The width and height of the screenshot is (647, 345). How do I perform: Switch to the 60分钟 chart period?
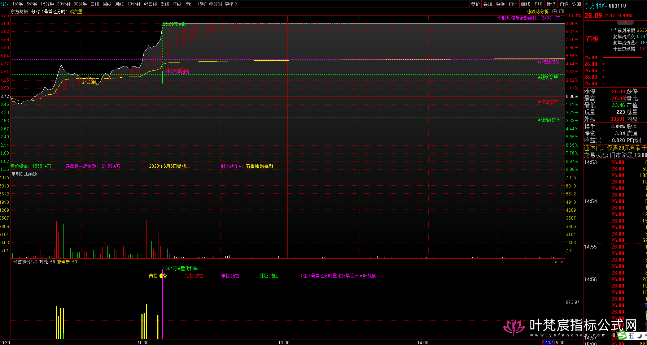(80, 4)
